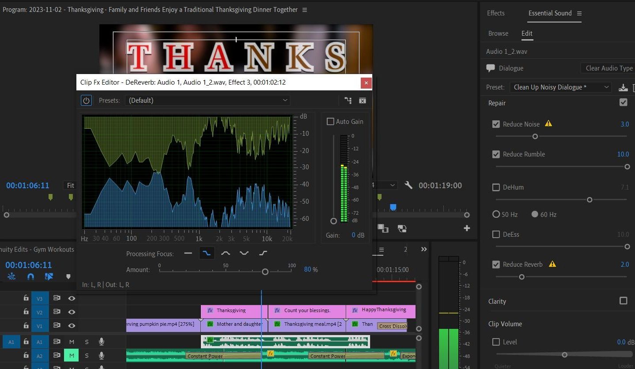Select the 50 Hz radio option
635x369 pixels.
pos(496,214)
